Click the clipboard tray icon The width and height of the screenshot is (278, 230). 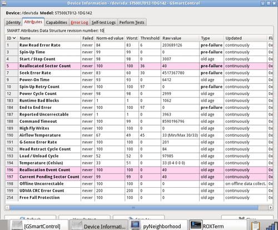[x=256, y=226]
